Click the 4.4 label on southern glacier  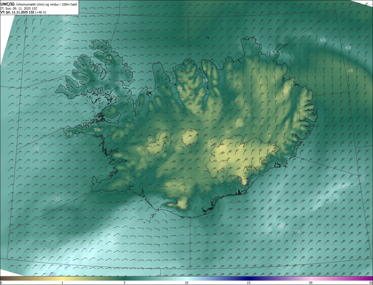[x=181, y=204]
